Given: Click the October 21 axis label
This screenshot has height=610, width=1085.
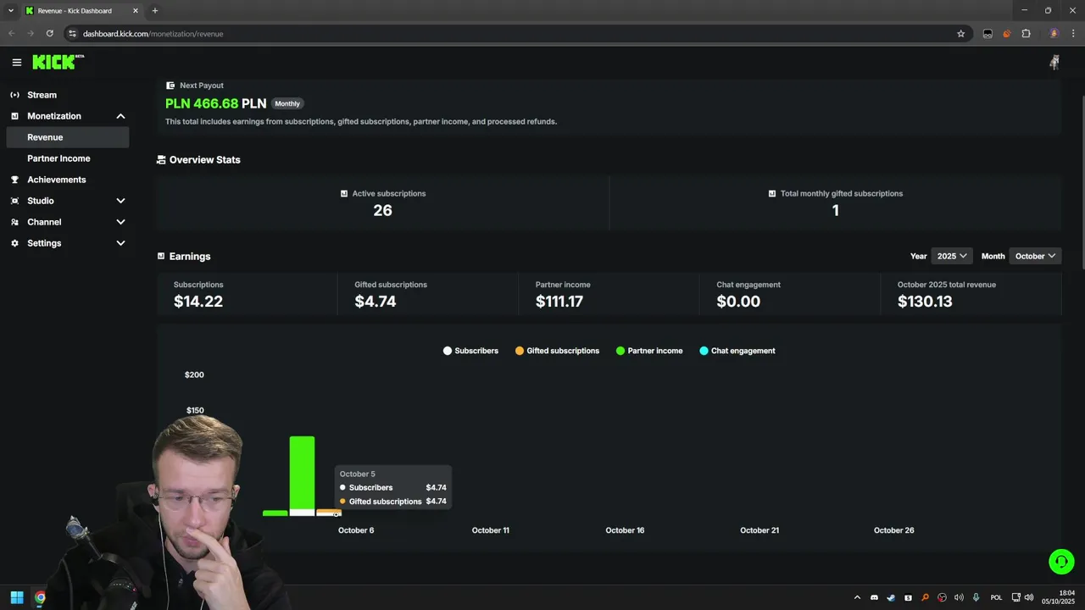Looking at the screenshot, I should 759,530.
